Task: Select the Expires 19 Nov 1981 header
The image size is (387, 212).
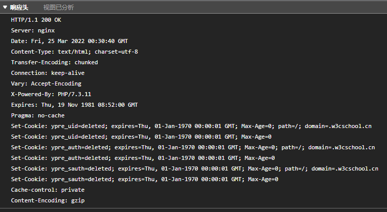Action: [x=74, y=105]
